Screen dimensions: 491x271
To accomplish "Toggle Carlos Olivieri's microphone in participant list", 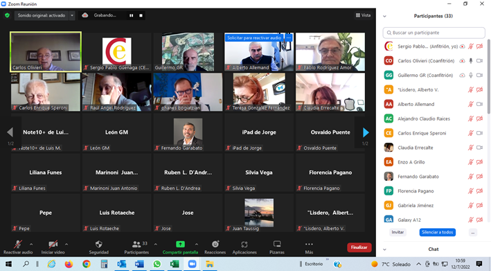I will (x=471, y=61).
